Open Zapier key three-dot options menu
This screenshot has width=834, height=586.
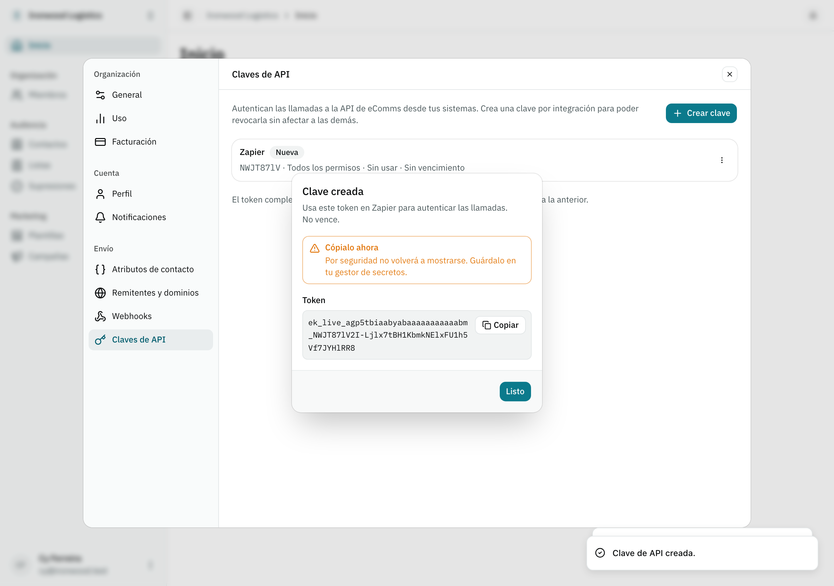pyautogui.click(x=721, y=160)
